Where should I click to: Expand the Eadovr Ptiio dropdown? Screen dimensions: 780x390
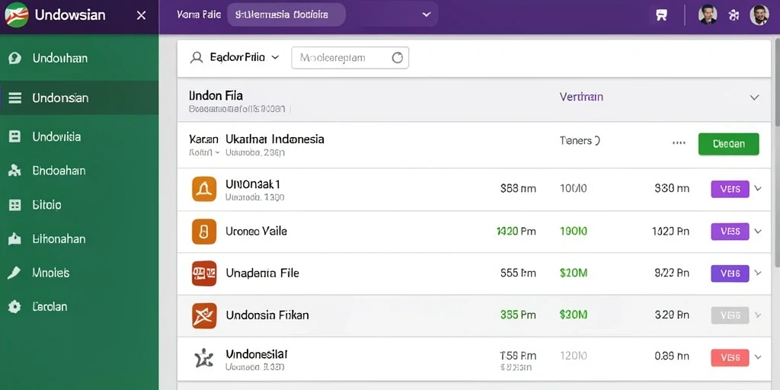[x=274, y=58]
